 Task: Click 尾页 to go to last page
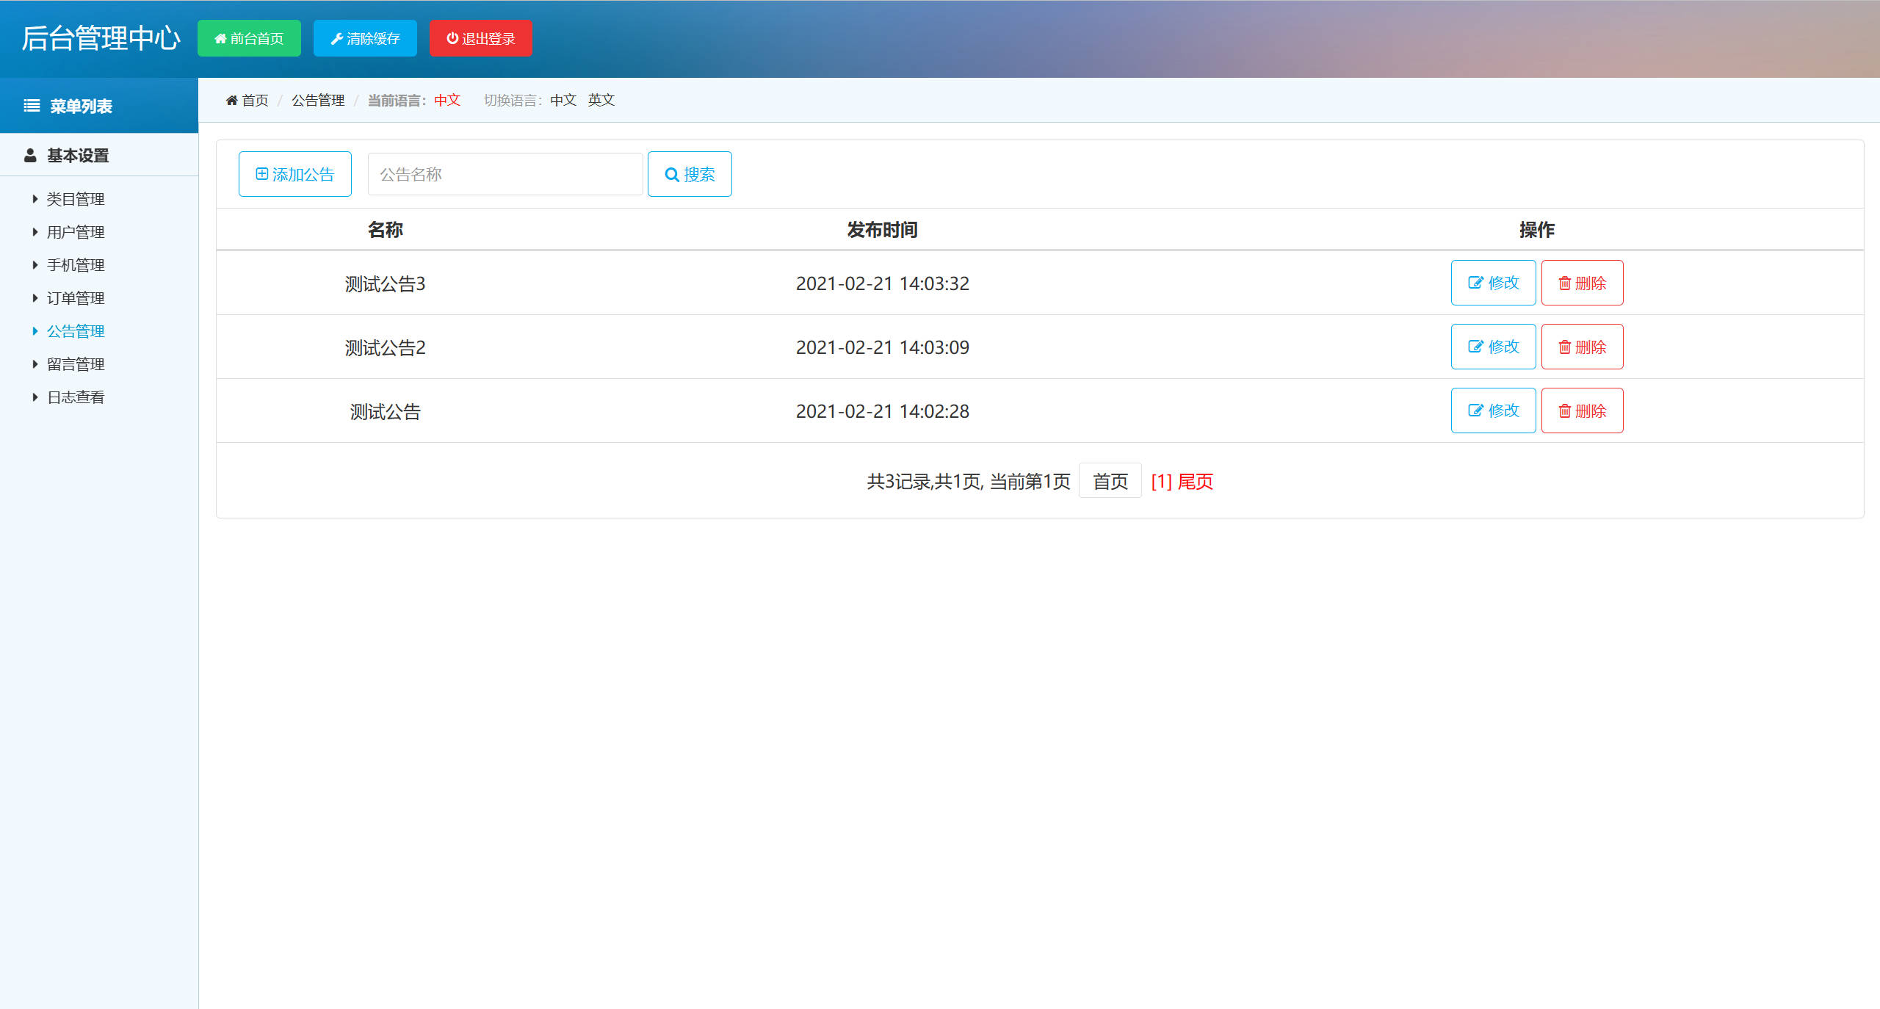tap(1196, 482)
